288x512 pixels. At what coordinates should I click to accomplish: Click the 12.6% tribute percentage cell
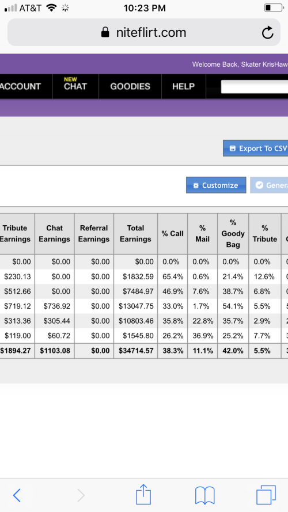click(x=265, y=276)
